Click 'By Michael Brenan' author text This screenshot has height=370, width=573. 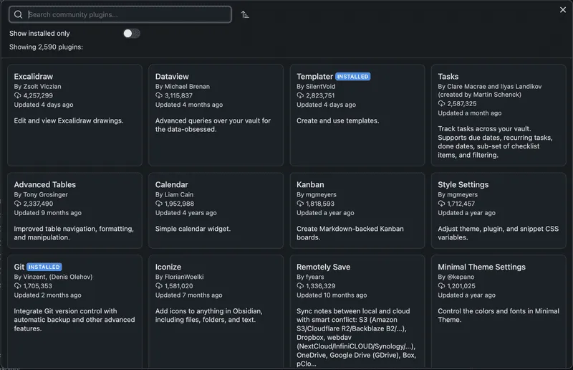[x=183, y=86]
